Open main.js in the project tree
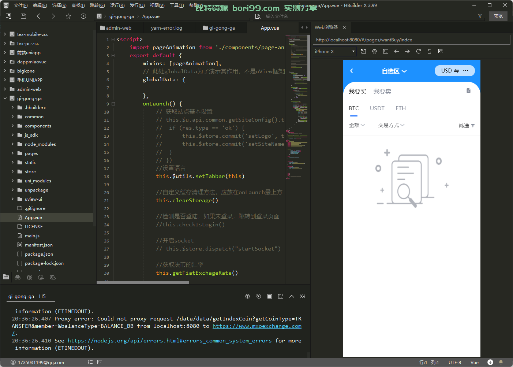 [x=32, y=236]
